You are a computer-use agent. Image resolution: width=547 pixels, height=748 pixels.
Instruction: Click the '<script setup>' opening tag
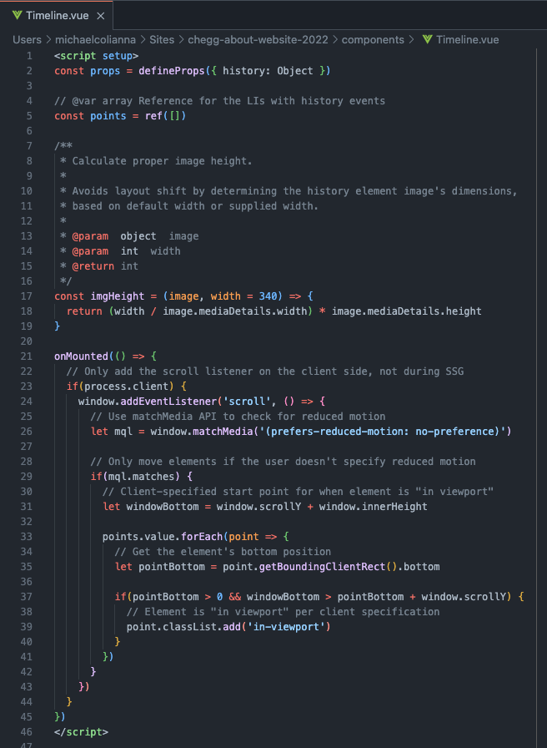click(96, 56)
